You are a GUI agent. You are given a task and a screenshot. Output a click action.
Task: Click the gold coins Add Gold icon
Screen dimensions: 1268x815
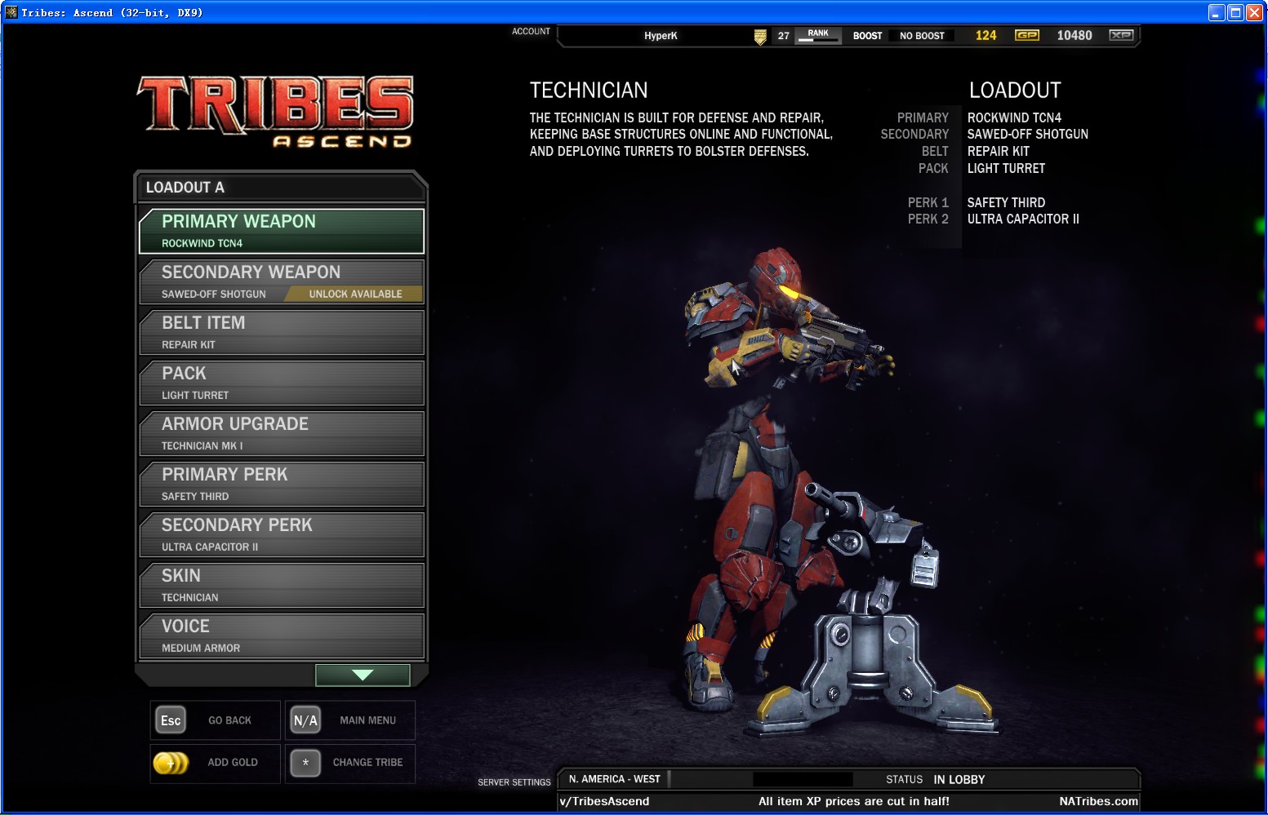171,763
